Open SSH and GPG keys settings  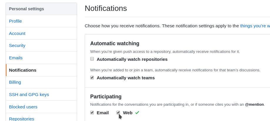point(29,95)
